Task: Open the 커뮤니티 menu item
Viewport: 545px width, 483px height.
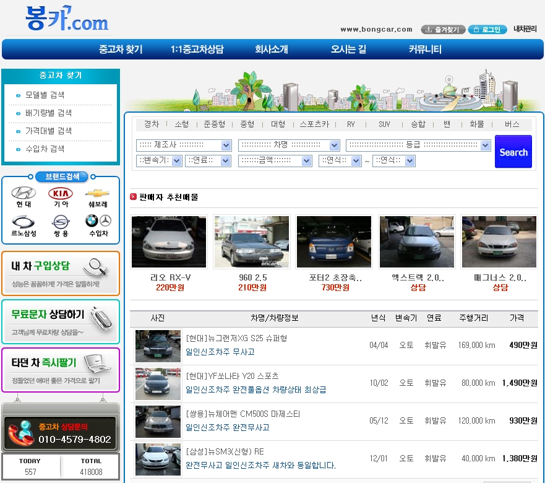Action: [425, 49]
